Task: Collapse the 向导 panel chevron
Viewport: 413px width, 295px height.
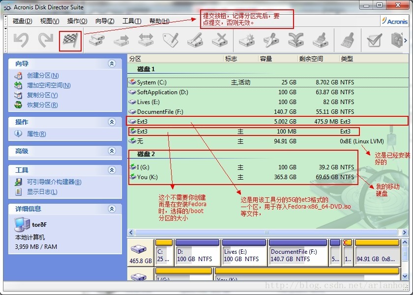Action: coord(112,63)
